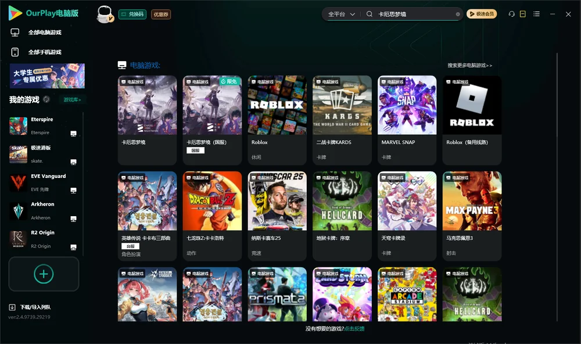Open the Prismata game card
Image resolution: width=581 pixels, height=344 pixels.
pyautogui.click(x=277, y=295)
